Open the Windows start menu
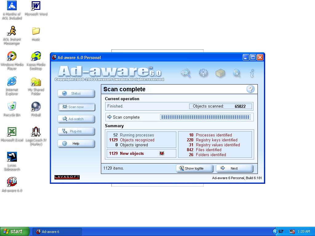This screenshot has height=236, width=315. (x=15, y=231)
